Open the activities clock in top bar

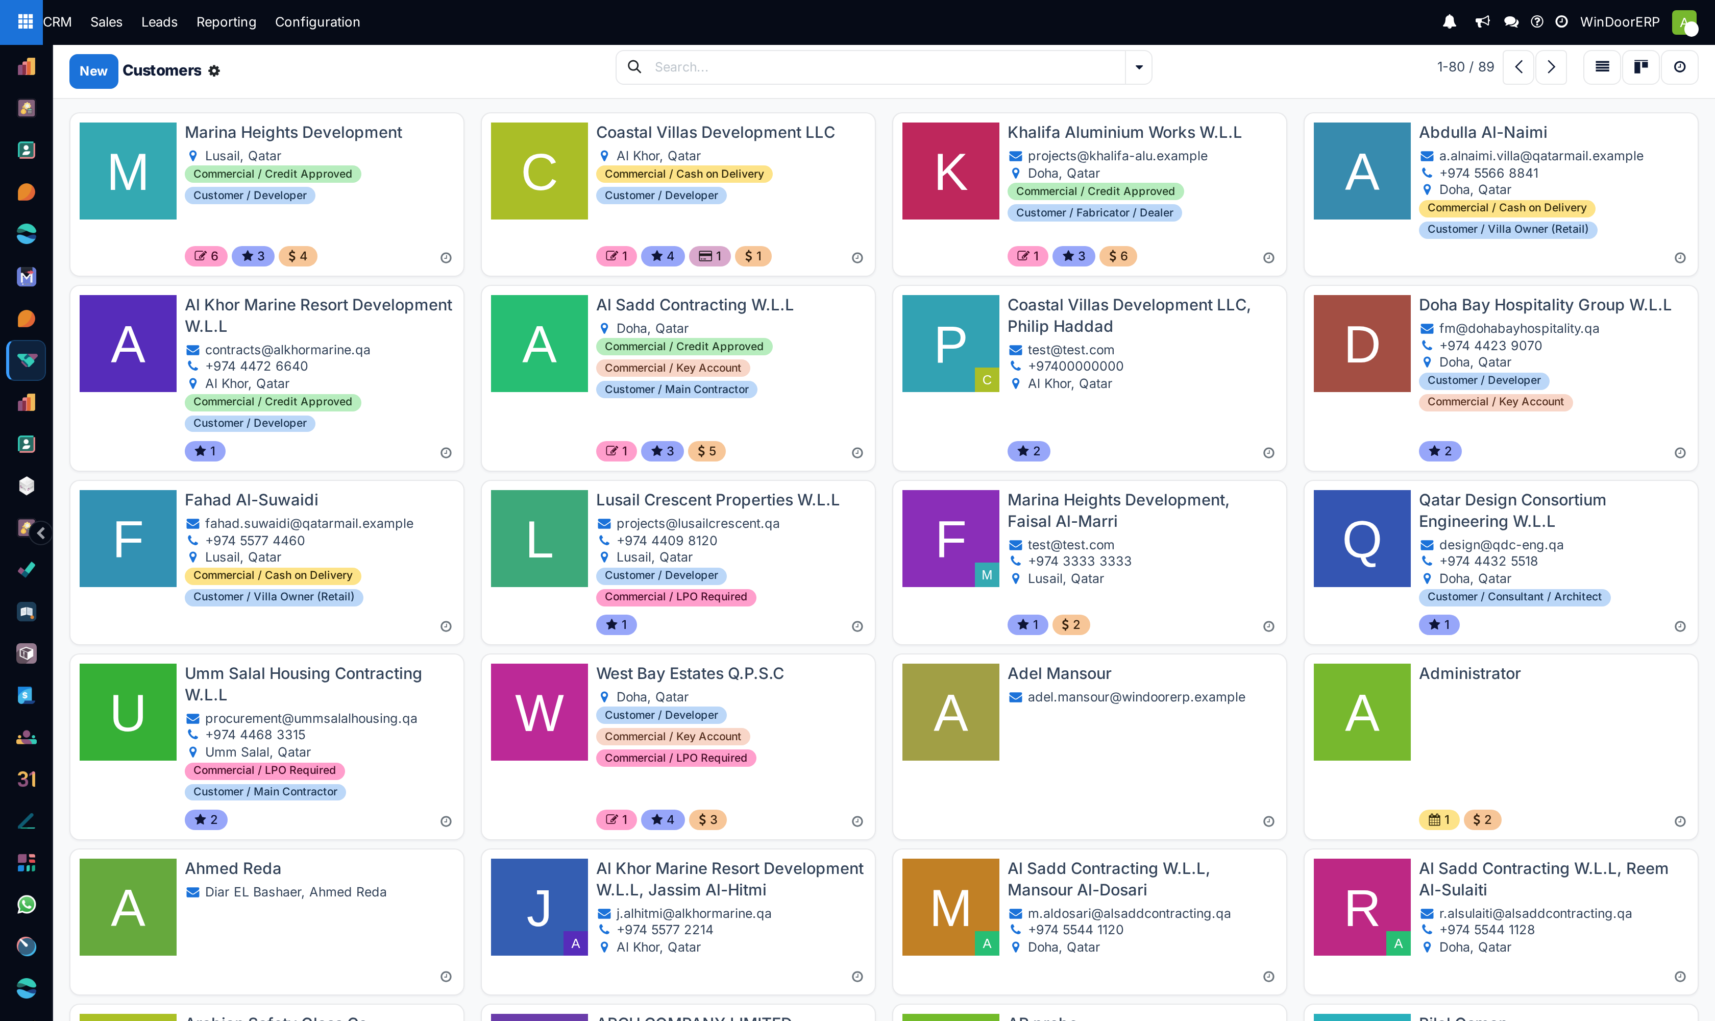point(1561,22)
